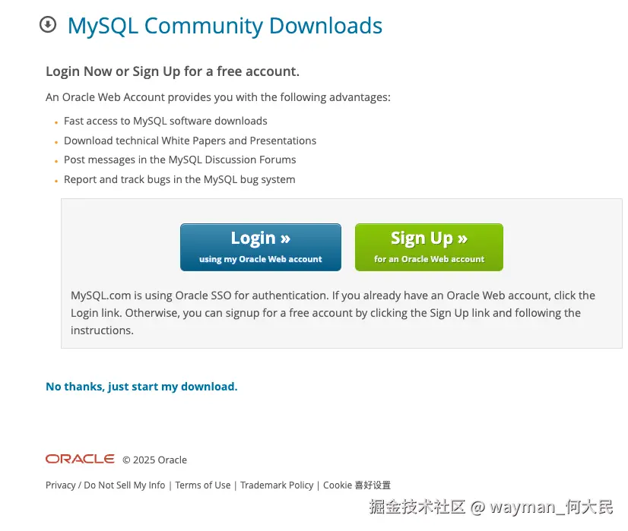Viewport: 628px width, 531px height.
Task: Select No thanks, just start my download
Action: (141, 387)
